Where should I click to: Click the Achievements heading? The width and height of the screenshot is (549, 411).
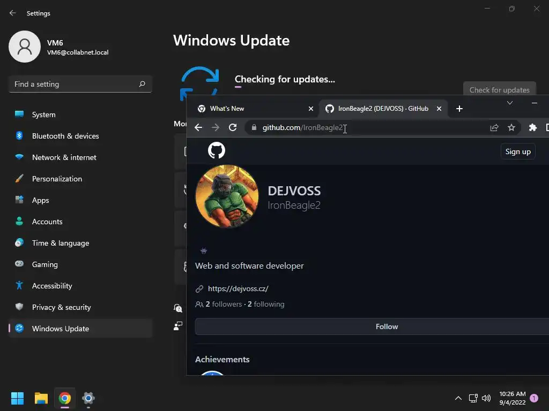click(x=222, y=359)
